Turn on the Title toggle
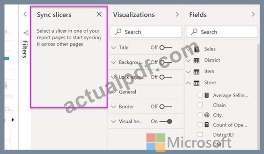 [166, 48]
